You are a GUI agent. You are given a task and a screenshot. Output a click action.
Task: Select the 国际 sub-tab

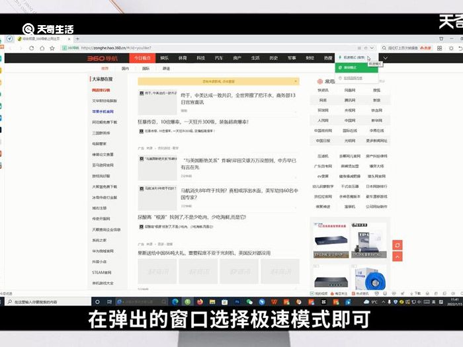point(146,69)
